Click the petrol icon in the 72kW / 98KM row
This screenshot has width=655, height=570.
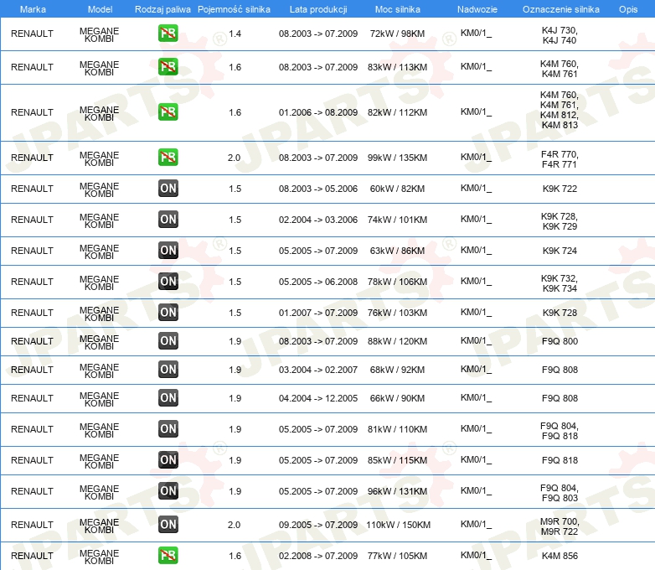coord(168,34)
